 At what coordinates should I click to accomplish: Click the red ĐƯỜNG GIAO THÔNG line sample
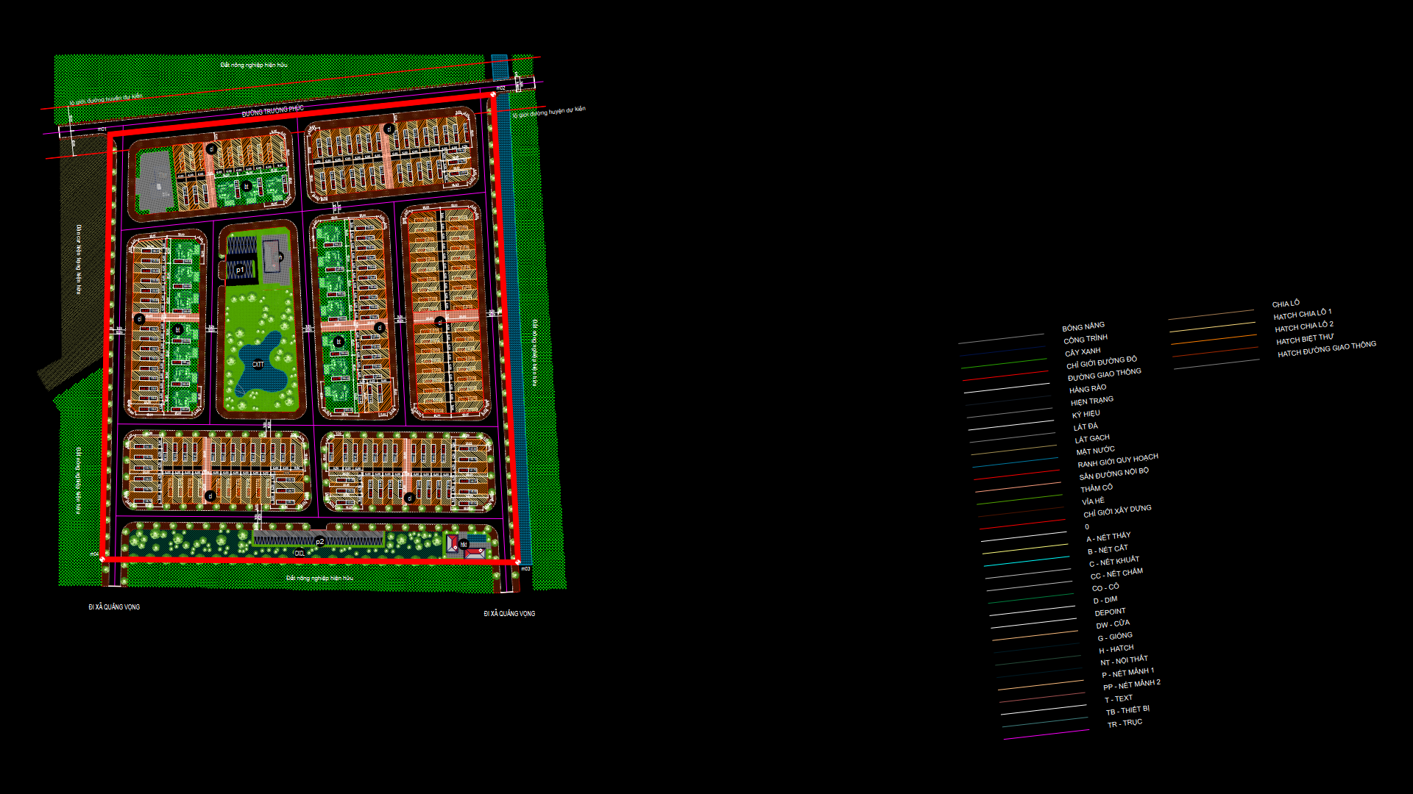coord(1008,376)
